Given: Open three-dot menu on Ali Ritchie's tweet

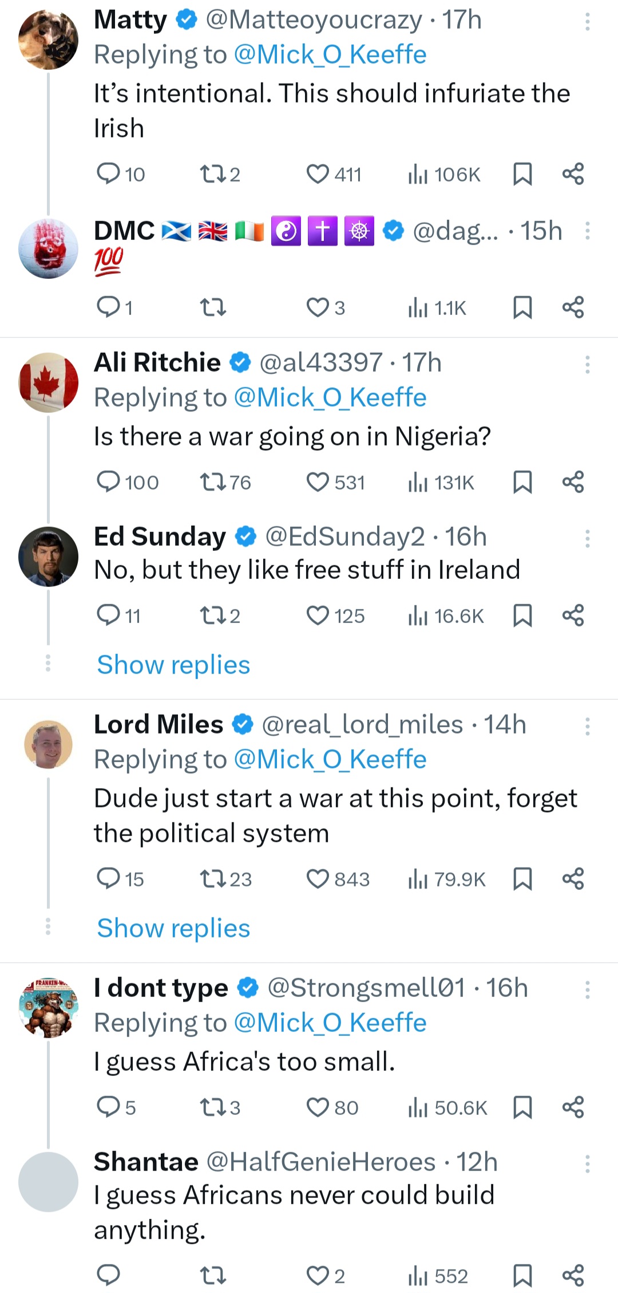Looking at the screenshot, I should (x=587, y=364).
